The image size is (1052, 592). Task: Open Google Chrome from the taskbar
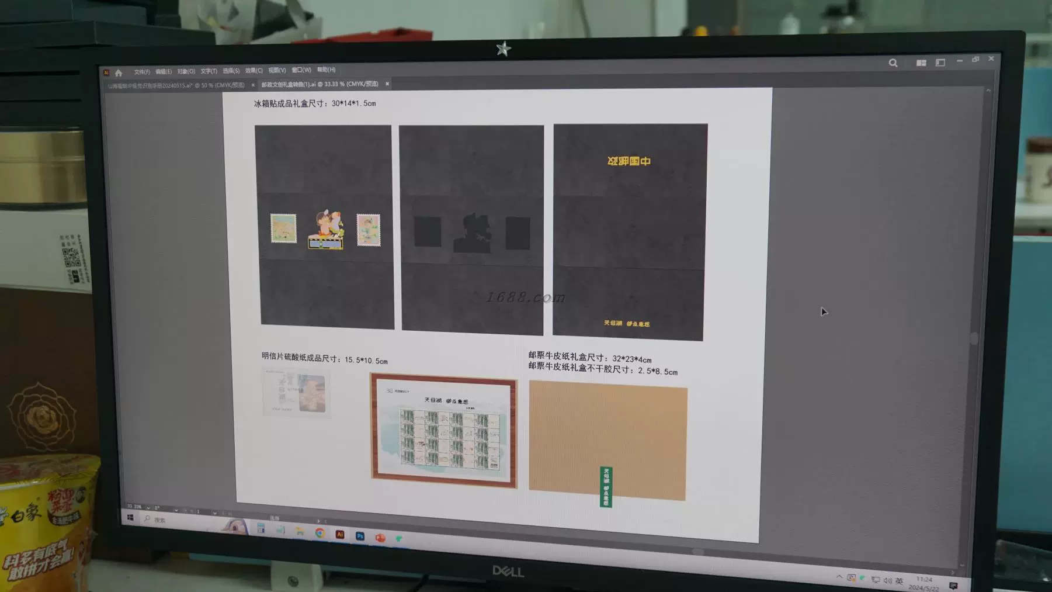coord(320,533)
